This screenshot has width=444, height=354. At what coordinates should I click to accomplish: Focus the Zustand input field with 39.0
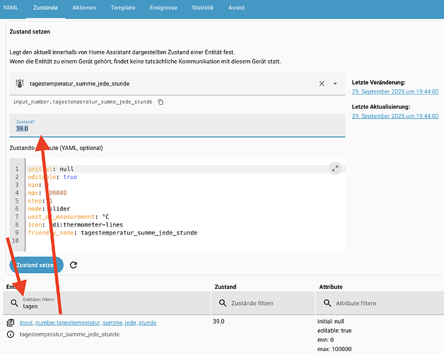pos(177,125)
